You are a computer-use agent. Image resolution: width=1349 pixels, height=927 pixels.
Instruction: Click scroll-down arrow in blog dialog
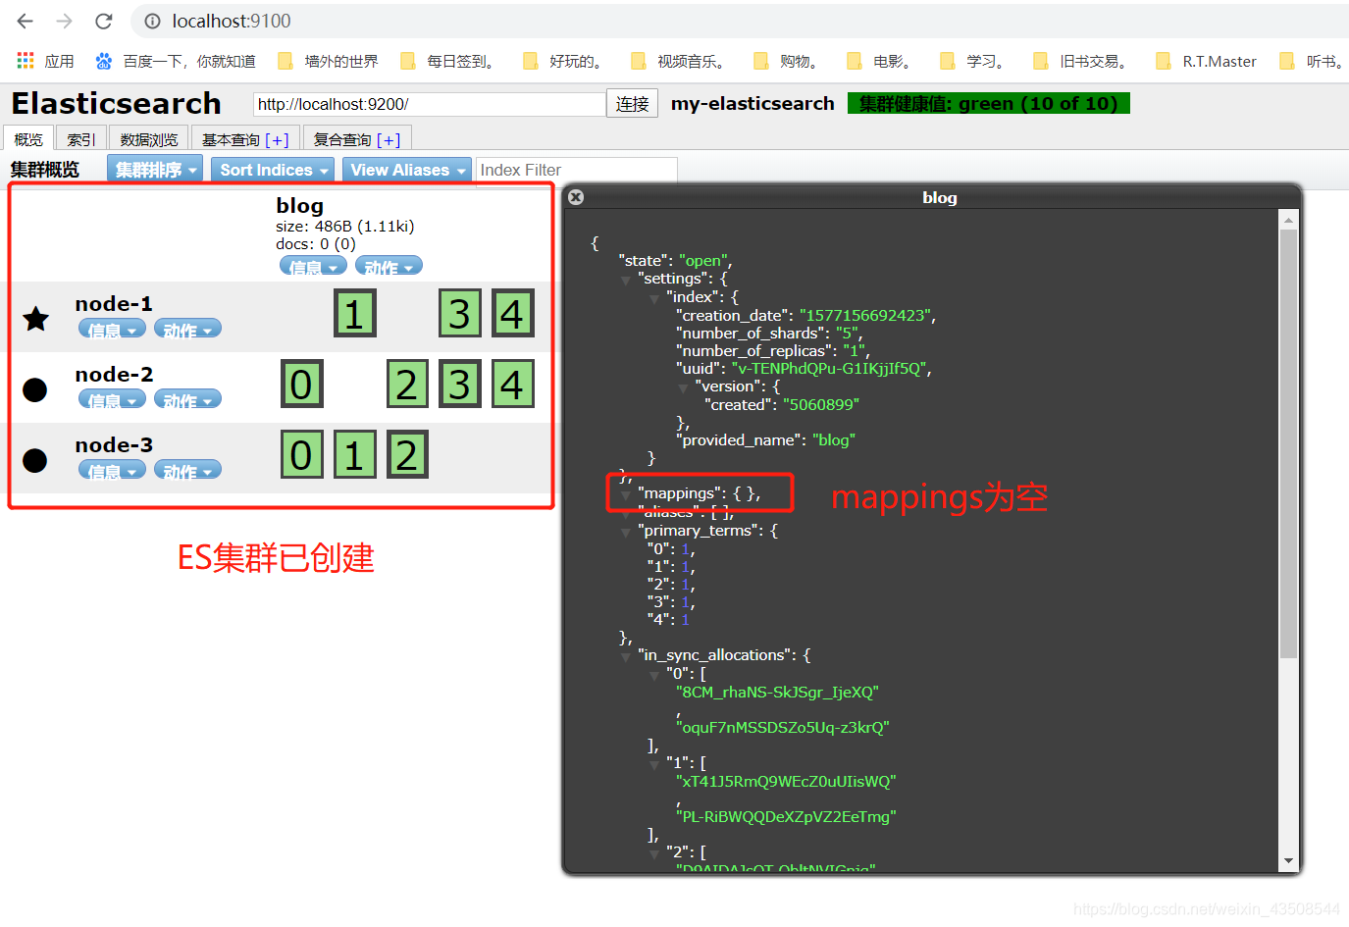(x=1288, y=861)
